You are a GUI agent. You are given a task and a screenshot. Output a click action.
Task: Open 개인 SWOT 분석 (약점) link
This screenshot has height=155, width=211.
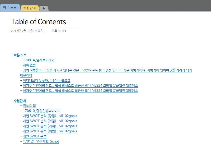point(50,121)
